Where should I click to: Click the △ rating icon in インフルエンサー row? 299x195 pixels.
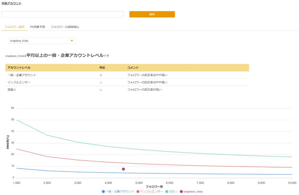[101, 82]
